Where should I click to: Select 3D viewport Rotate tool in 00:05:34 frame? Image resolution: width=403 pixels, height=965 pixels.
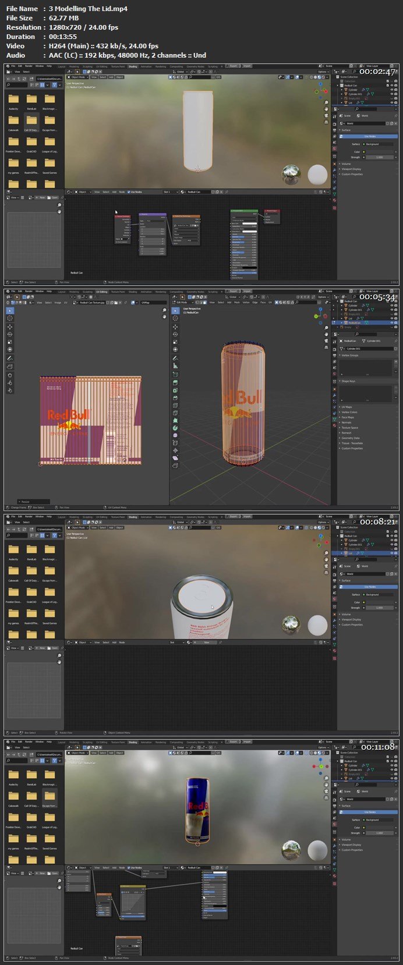point(175,334)
